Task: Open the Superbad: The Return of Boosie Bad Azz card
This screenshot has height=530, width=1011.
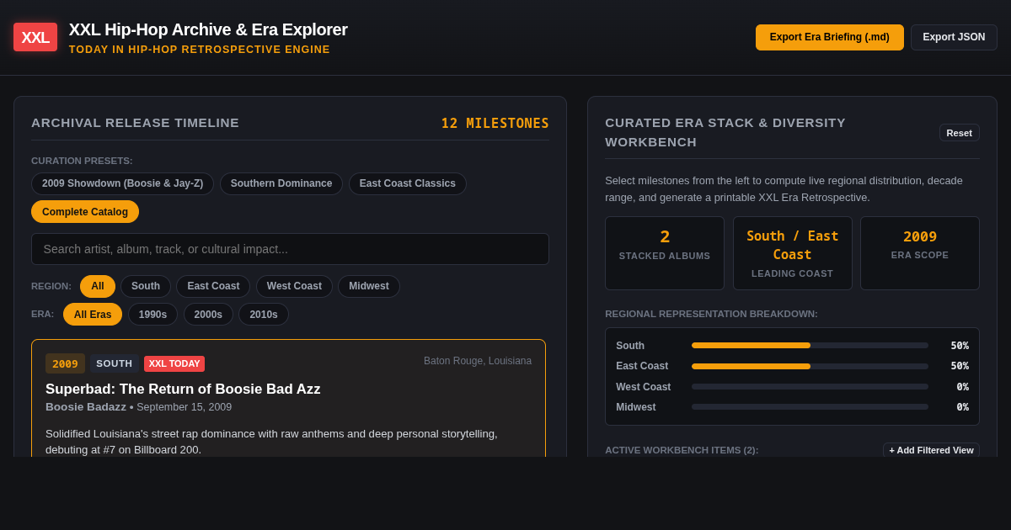Action: tap(288, 399)
